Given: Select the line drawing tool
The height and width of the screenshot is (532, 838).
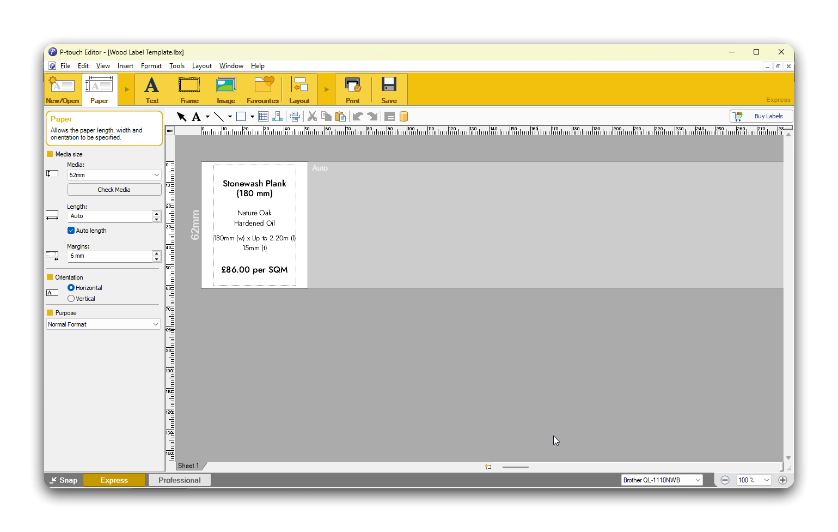Looking at the screenshot, I should [x=218, y=117].
